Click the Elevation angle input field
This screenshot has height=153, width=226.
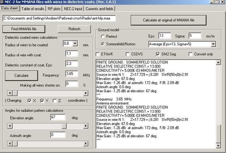tap(58, 117)
